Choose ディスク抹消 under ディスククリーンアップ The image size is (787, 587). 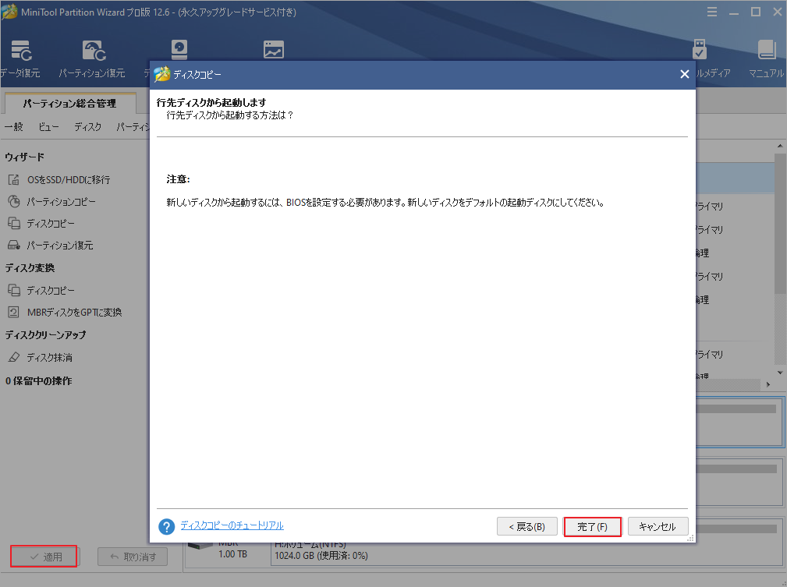[51, 356]
